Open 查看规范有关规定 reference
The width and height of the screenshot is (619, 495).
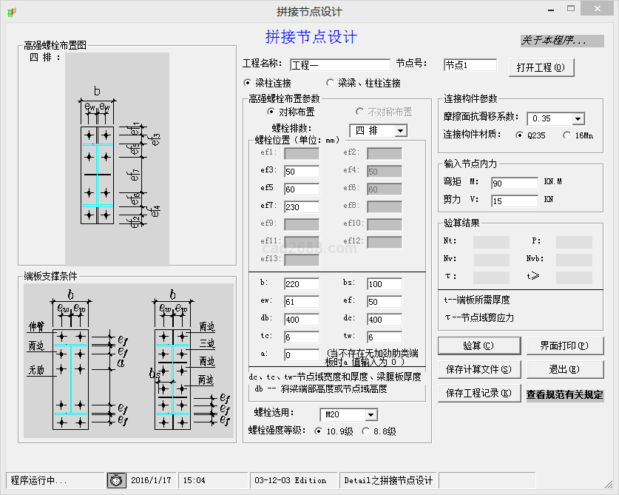tap(564, 394)
